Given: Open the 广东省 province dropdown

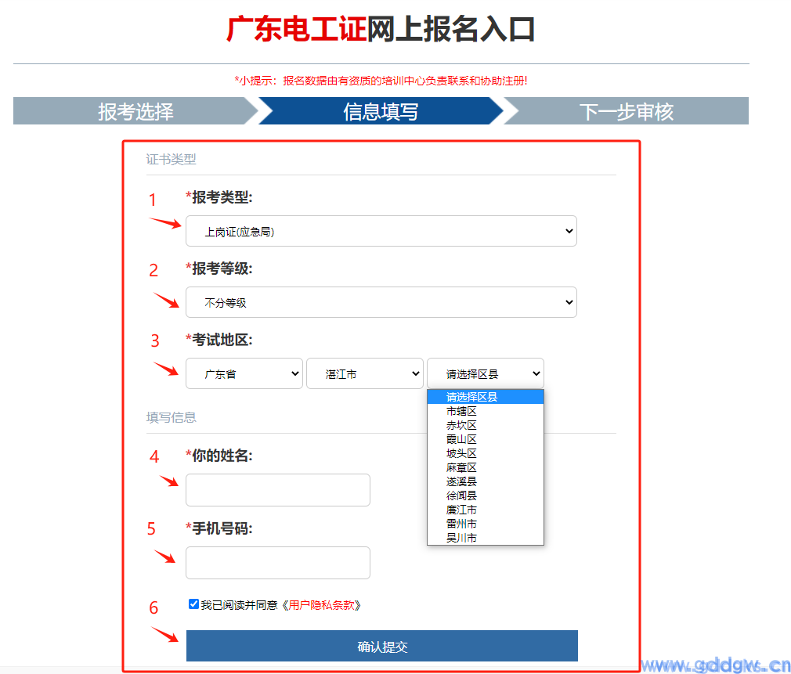Looking at the screenshot, I should pyautogui.click(x=244, y=373).
